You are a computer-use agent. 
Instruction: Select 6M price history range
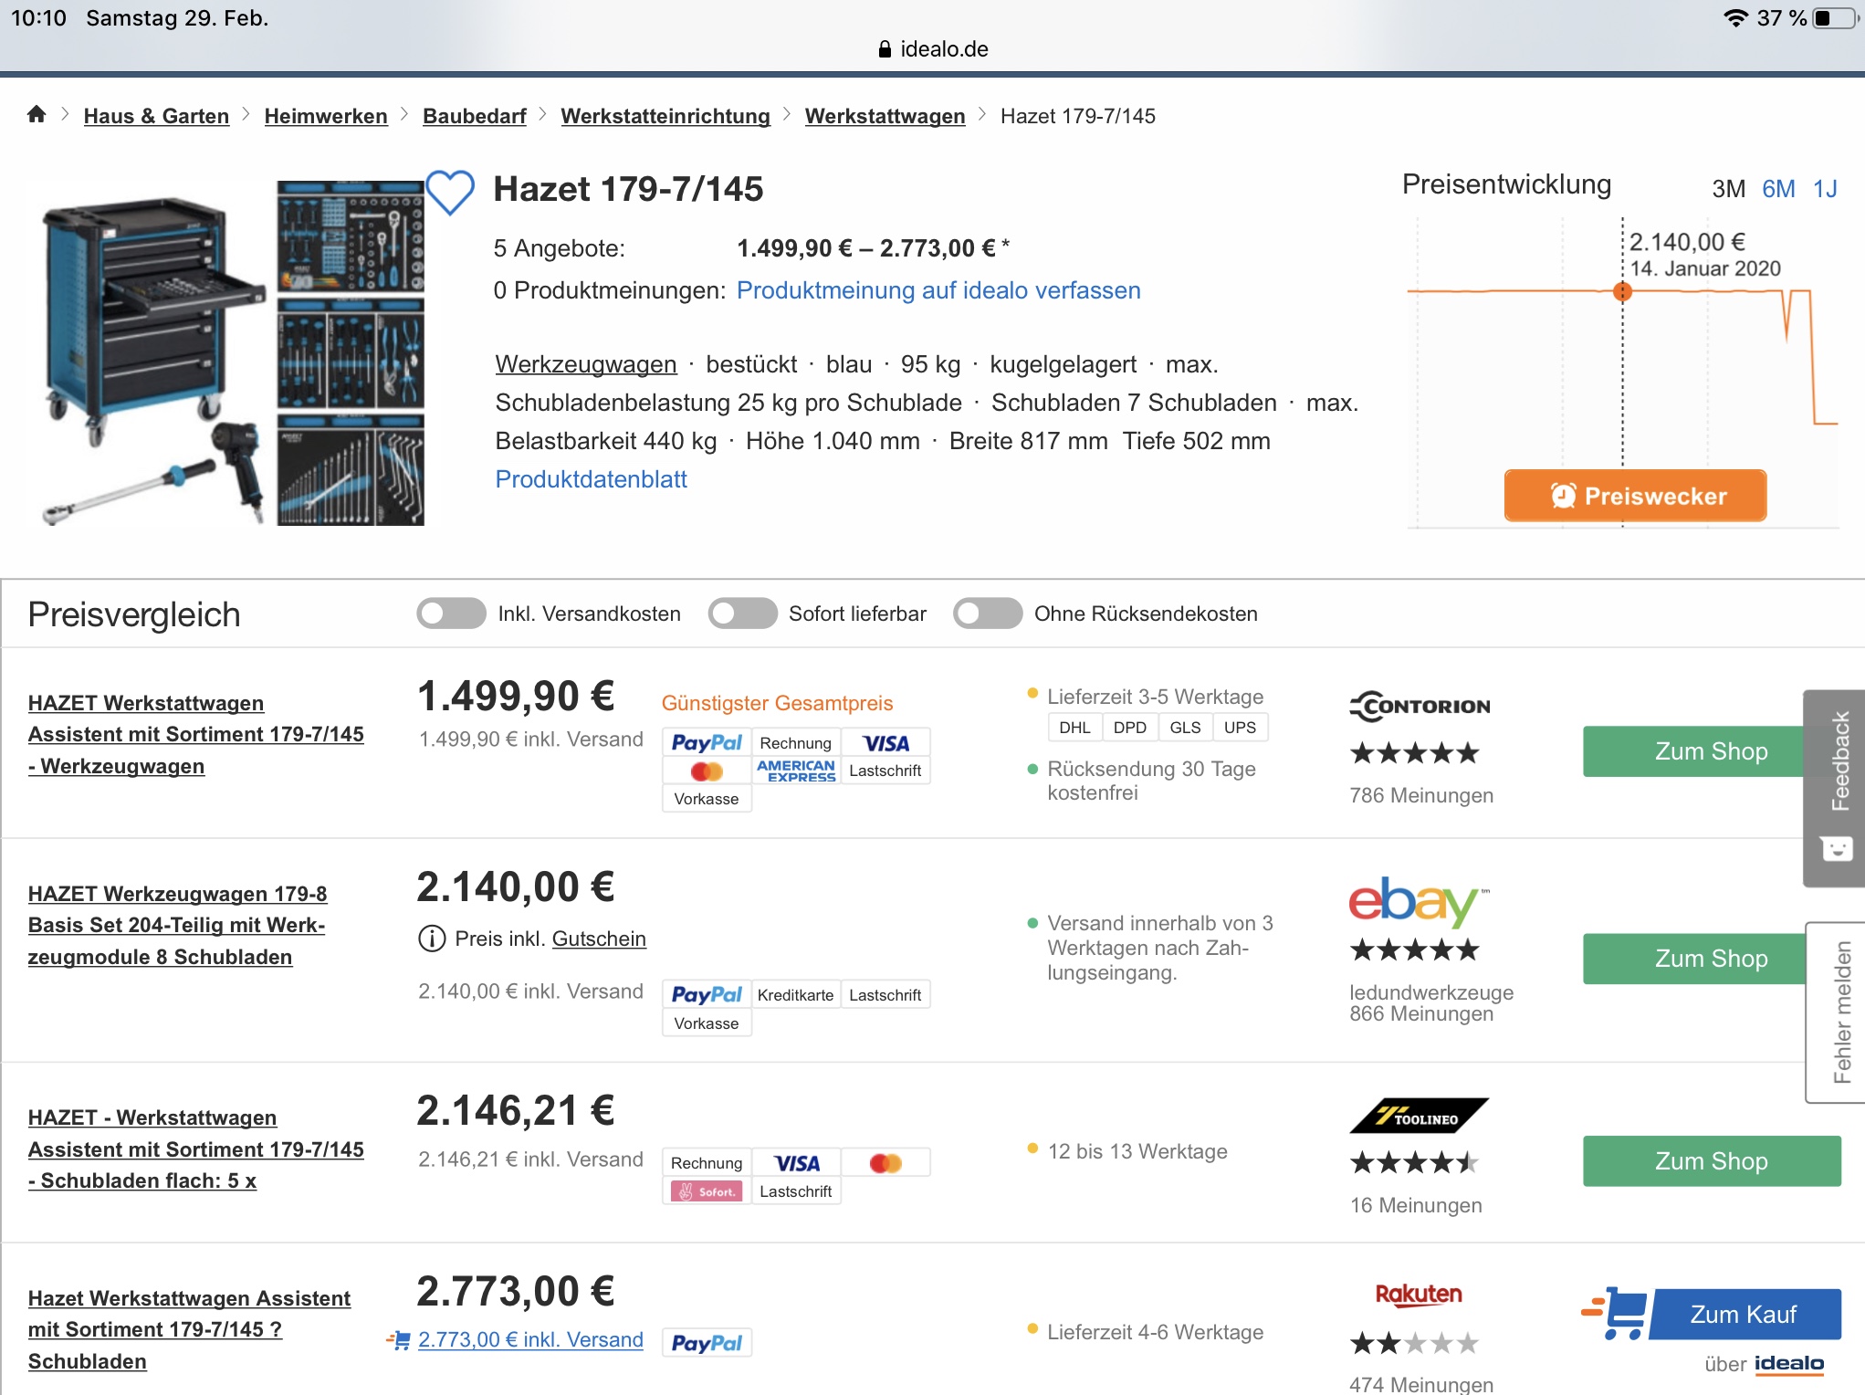(1777, 189)
